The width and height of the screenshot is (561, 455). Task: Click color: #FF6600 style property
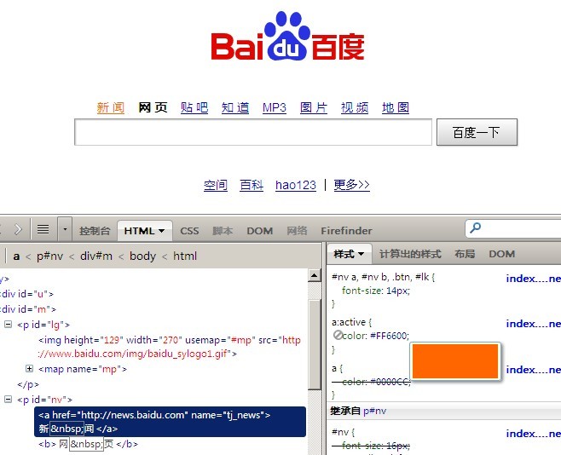376,336
